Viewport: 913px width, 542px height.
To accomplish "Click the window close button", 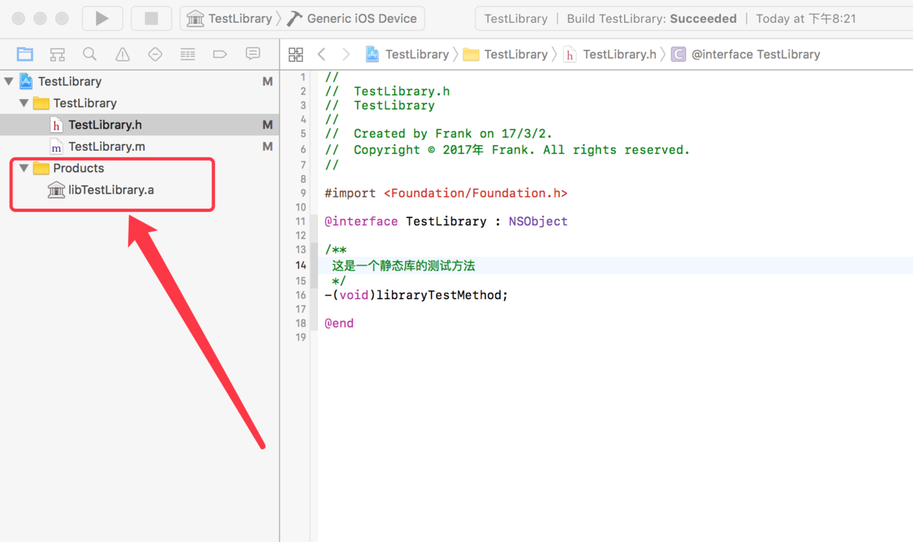I will pyautogui.click(x=19, y=18).
